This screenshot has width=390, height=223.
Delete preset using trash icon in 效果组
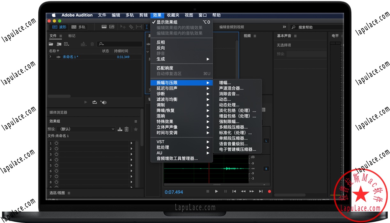pos(126,129)
